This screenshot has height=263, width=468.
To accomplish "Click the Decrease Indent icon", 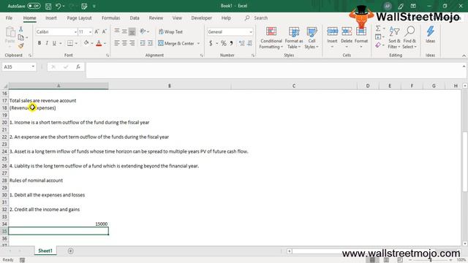I will (x=143, y=43).
